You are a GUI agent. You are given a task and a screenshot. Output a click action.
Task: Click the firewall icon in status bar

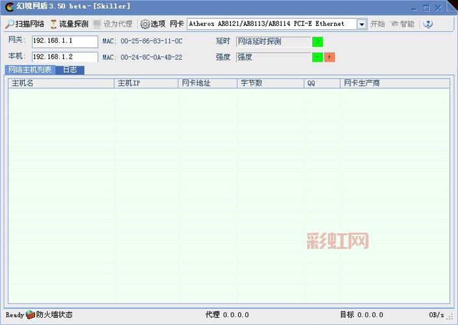30,315
